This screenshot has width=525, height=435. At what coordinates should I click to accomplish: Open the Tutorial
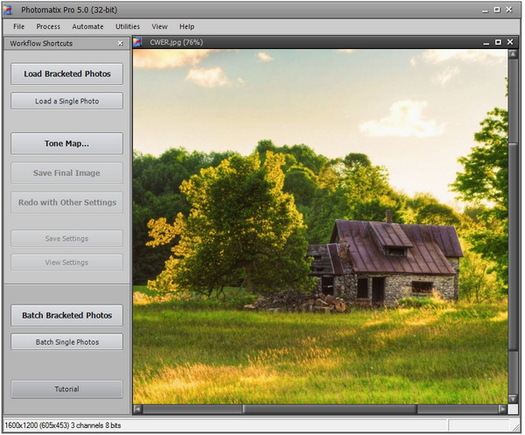click(66, 389)
